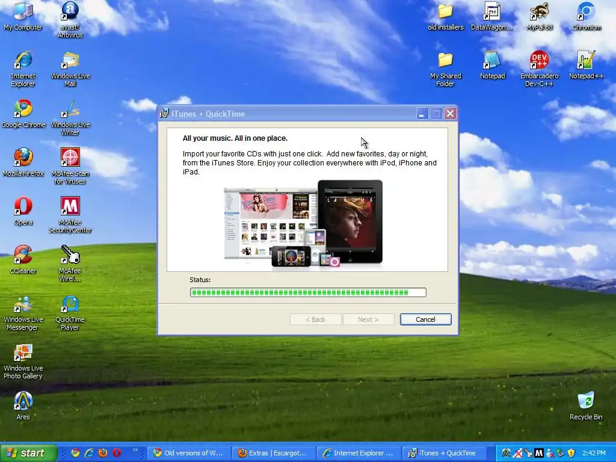Launch Firefox from the Quick Launch bar

(x=103, y=453)
